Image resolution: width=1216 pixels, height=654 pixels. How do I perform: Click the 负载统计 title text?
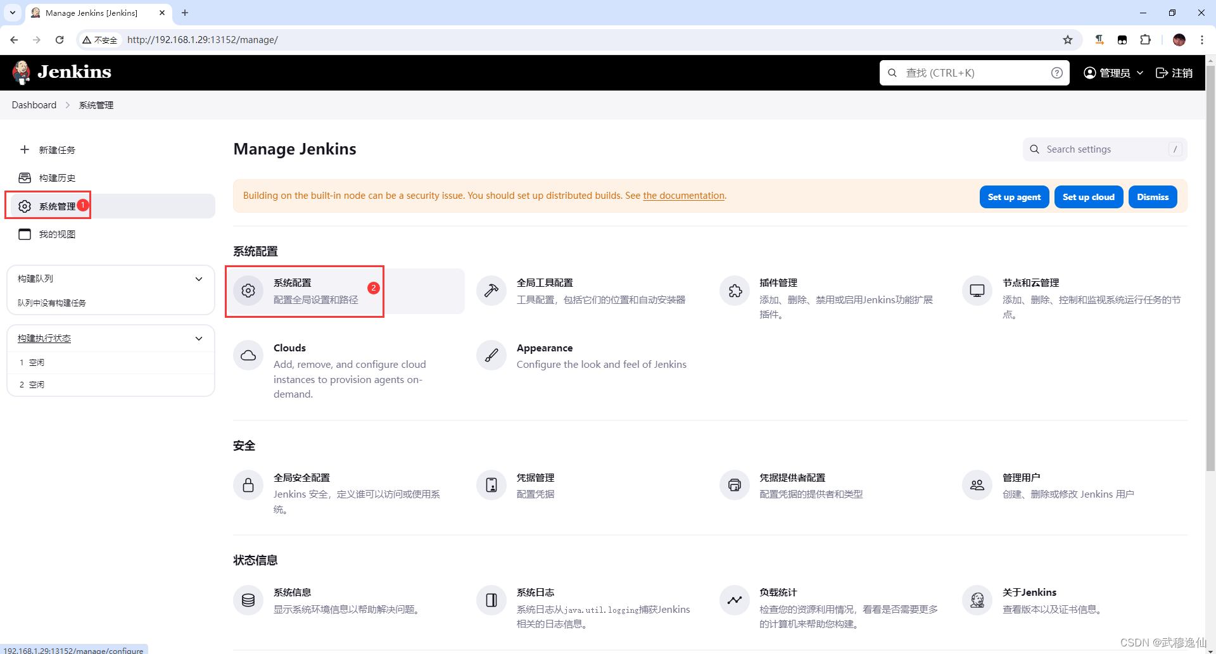(x=778, y=592)
